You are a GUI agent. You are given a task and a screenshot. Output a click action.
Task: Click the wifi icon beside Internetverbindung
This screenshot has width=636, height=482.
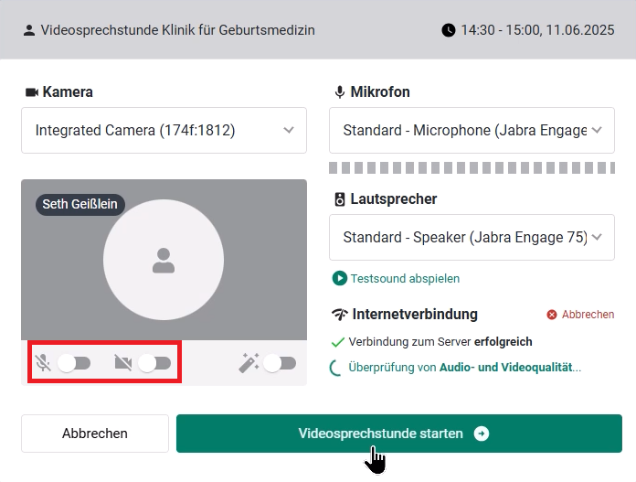(340, 315)
